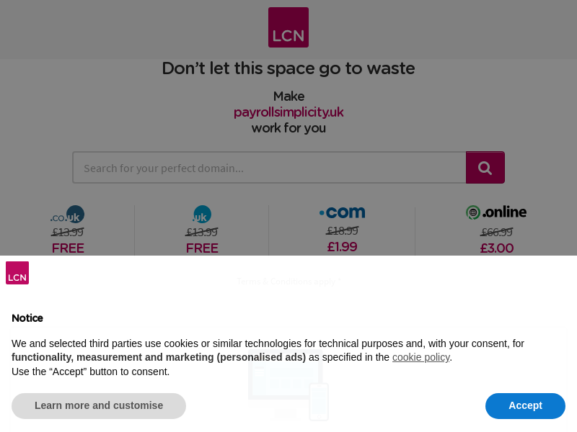
Task: Click the crossed-out £66.99 price
Action: coord(497,232)
